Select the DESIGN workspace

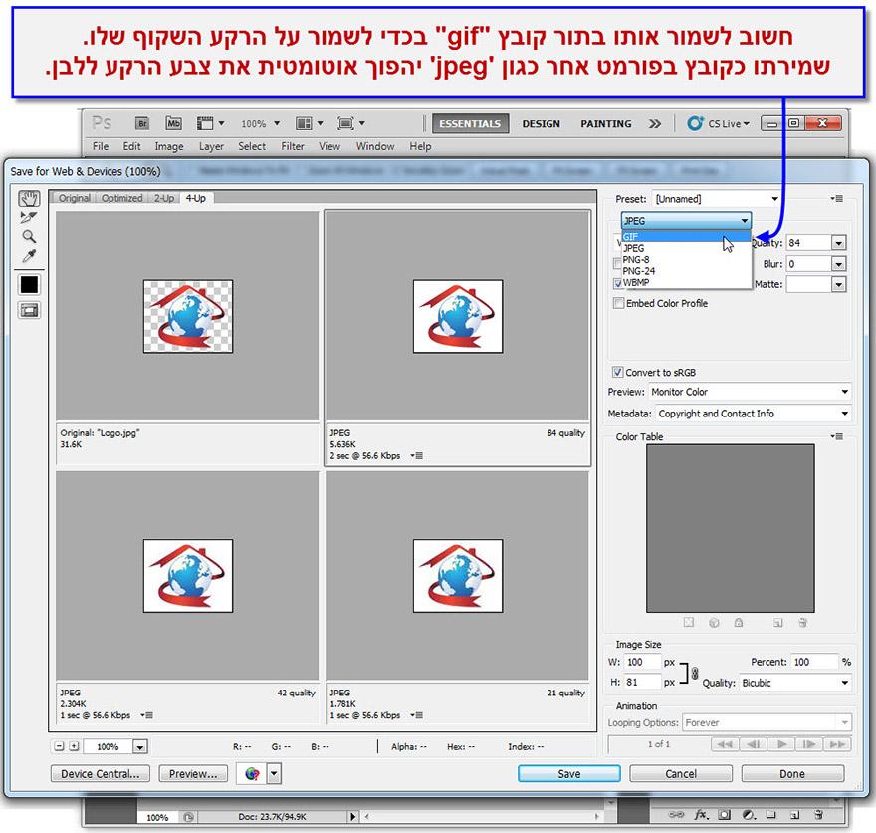(541, 123)
